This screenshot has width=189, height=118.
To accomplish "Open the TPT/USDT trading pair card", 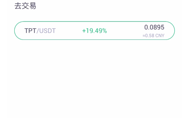I will click(94, 31).
